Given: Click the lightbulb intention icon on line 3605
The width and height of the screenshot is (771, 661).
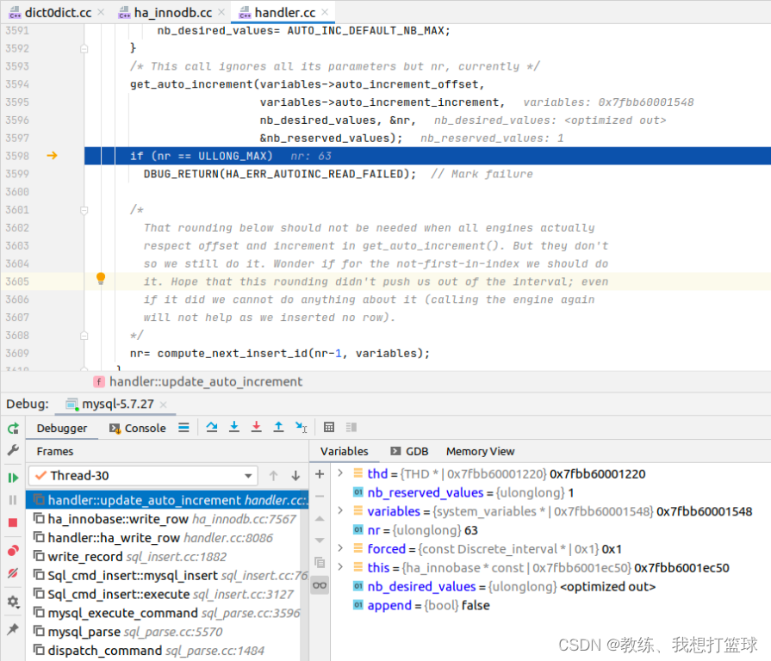Looking at the screenshot, I should coord(101,279).
